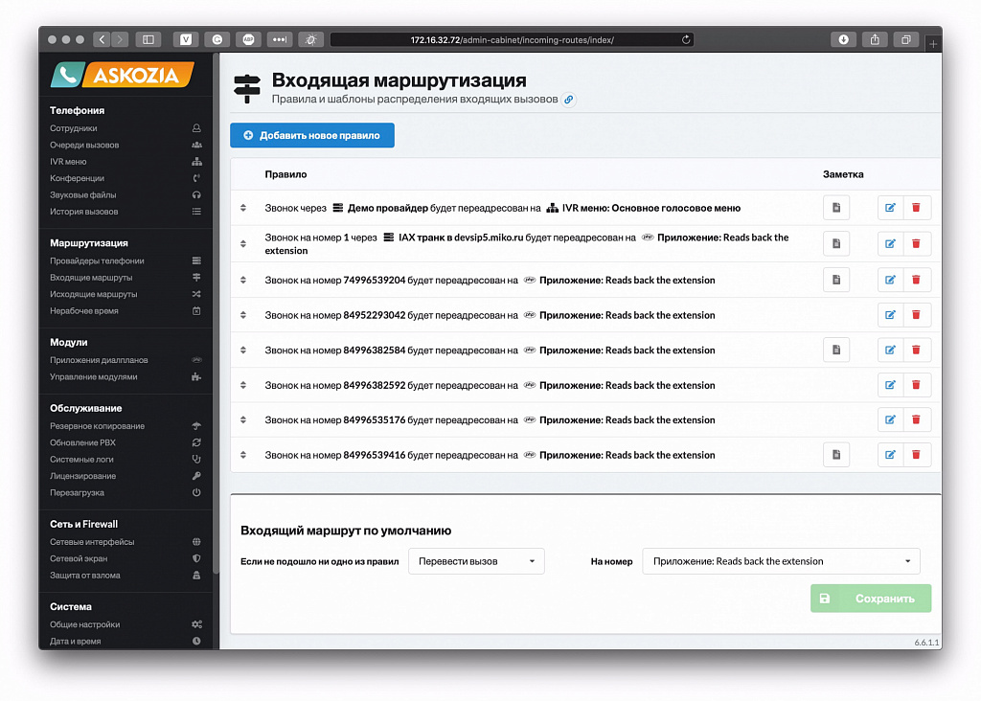
Task: Click the Сохранить button
Action: pos(870,599)
